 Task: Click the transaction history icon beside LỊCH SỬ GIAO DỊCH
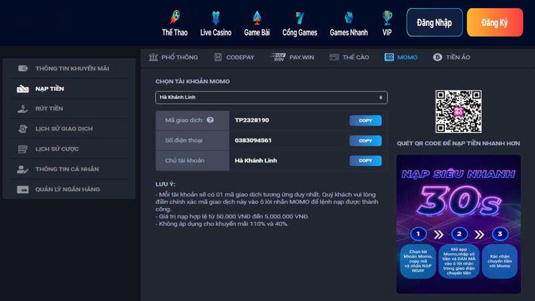pyautogui.click(x=23, y=128)
